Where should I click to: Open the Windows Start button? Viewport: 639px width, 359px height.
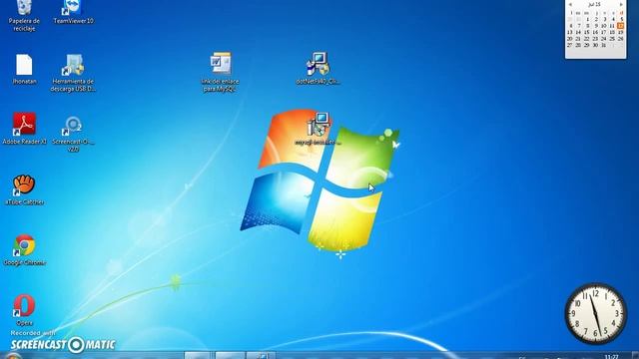point(12,356)
